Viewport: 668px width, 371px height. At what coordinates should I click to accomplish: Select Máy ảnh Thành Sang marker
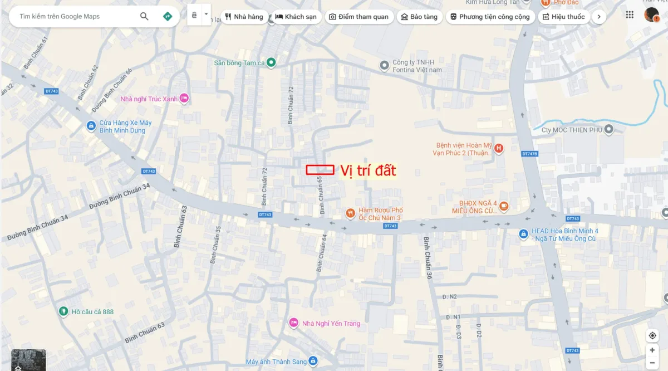click(313, 361)
